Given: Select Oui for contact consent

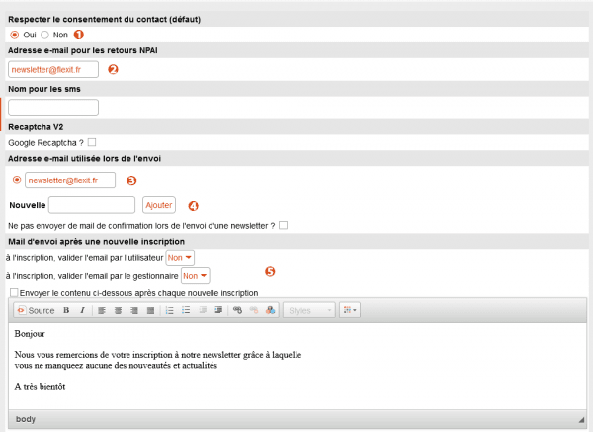Looking at the screenshot, I should (x=14, y=35).
